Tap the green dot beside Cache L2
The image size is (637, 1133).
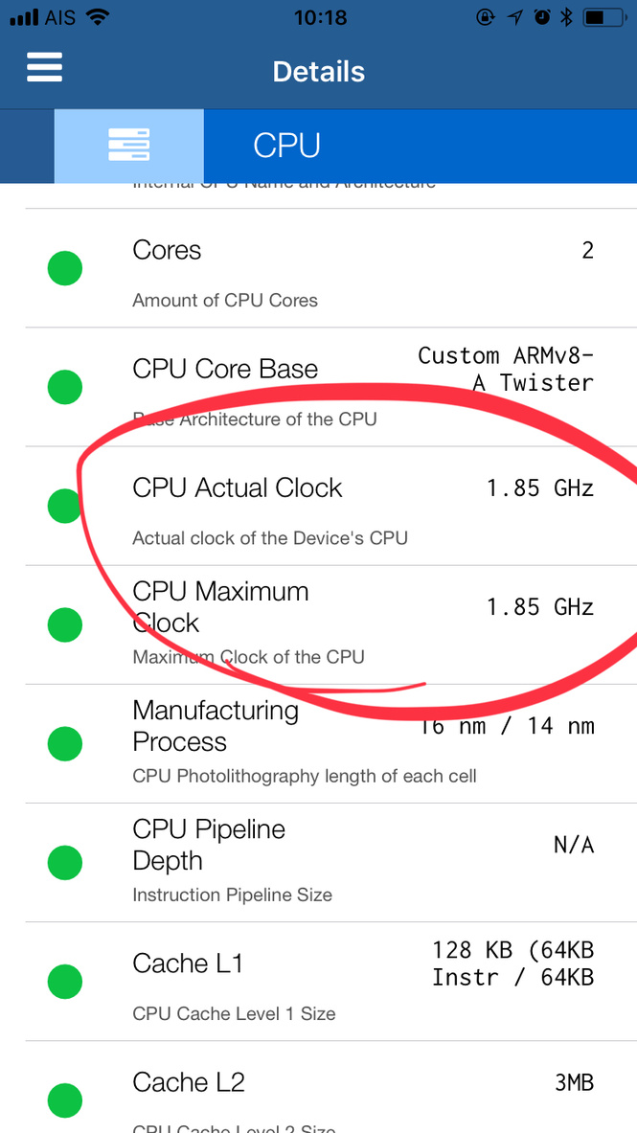pos(65,1099)
